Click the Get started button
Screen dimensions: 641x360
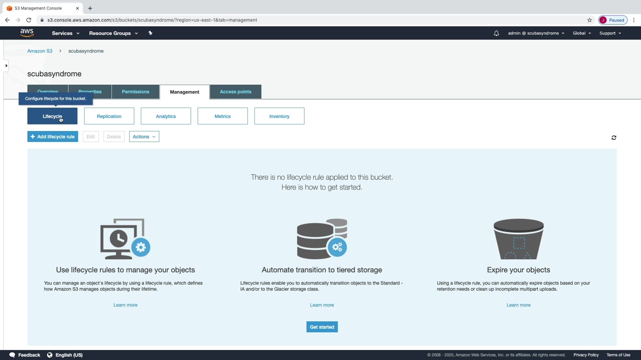pyautogui.click(x=322, y=327)
